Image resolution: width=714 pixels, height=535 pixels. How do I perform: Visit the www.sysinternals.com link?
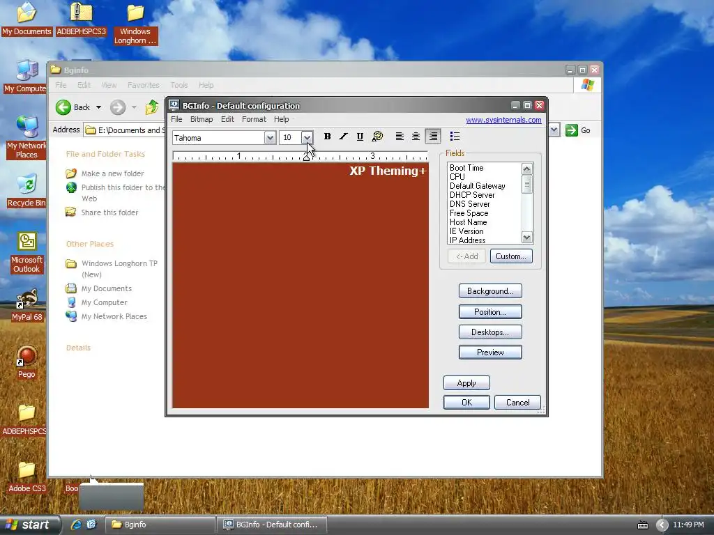click(x=503, y=120)
